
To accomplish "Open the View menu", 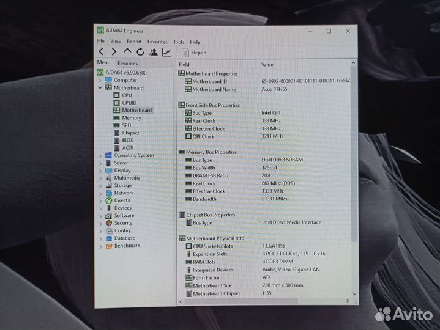I will [115, 41].
